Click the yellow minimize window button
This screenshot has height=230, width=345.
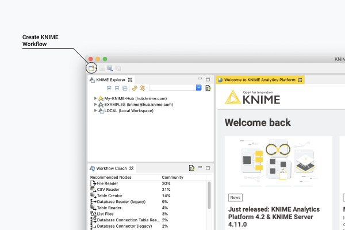pos(98,59)
